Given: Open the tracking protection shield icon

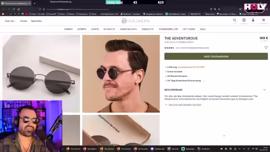Looking at the screenshot, I should (x=40, y=9).
